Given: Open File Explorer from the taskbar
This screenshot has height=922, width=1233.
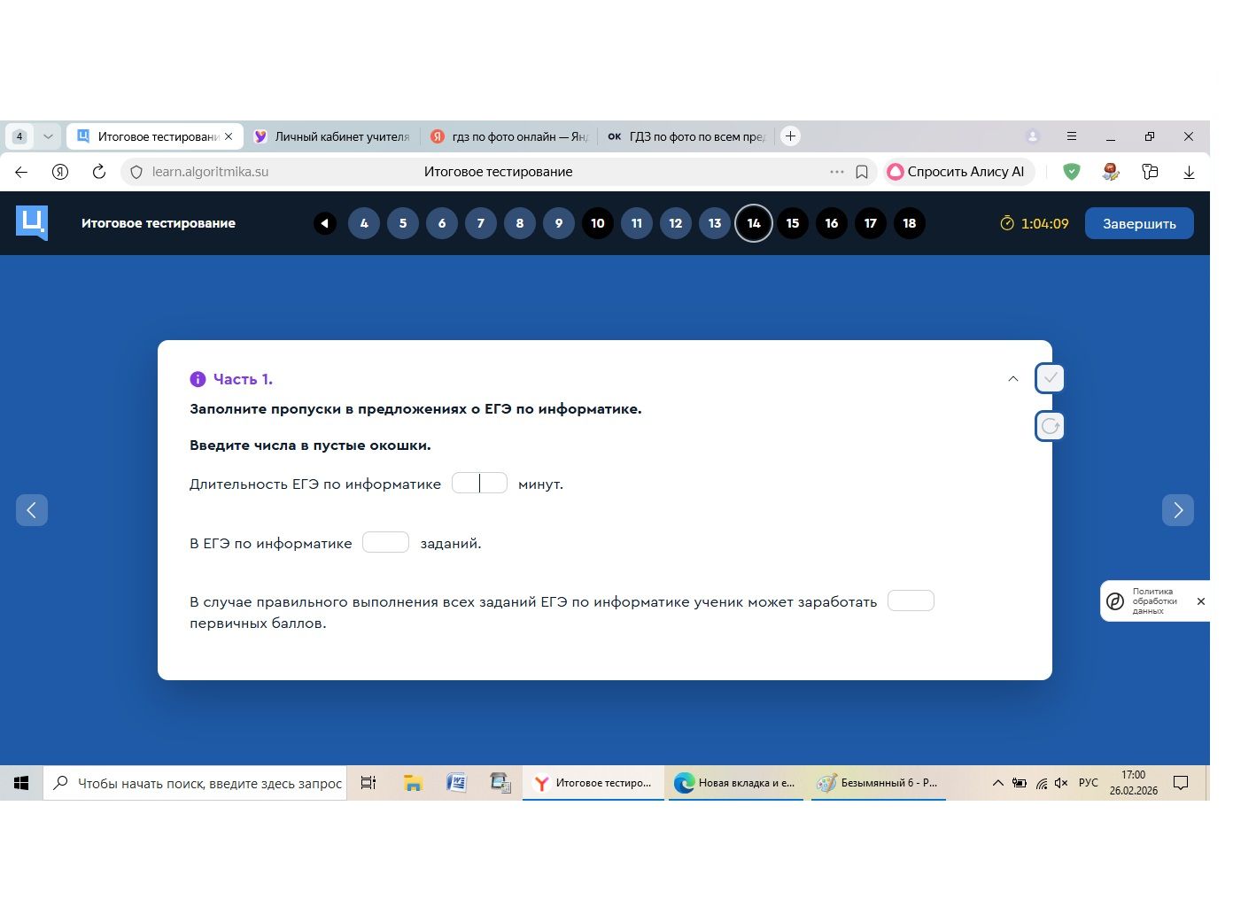Looking at the screenshot, I should (x=413, y=783).
